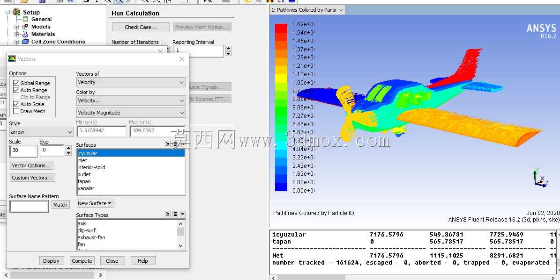Viewport: 560px width, 280px height.
Task: Toggle the Auto Range checkbox
Action: [16, 90]
